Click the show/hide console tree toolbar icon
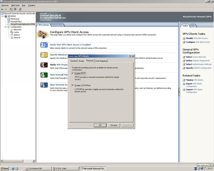This screenshot has width=214, height=171. pos(15,9)
